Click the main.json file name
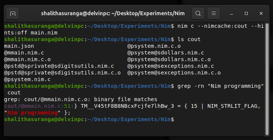The image size is (273, 140). point(19,46)
